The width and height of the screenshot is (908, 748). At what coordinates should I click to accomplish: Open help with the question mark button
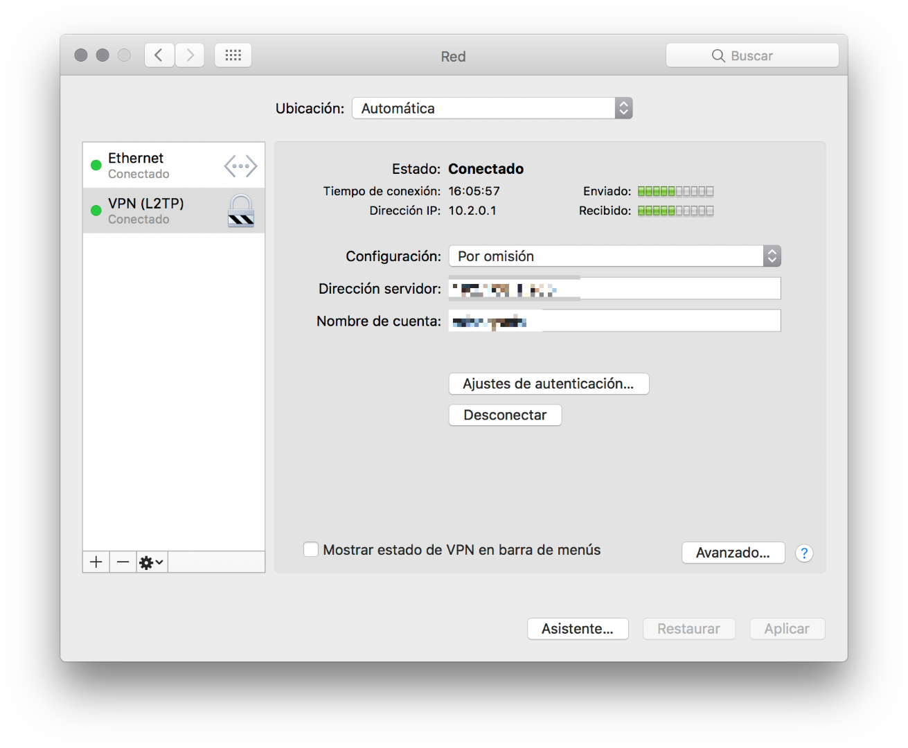pyautogui.click(x=804, y=553)
